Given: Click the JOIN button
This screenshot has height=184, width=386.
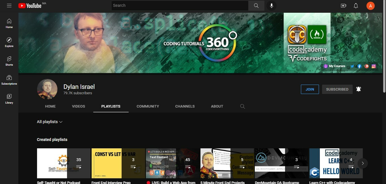Looking at the screenshot, I should (x=310, y=89).
